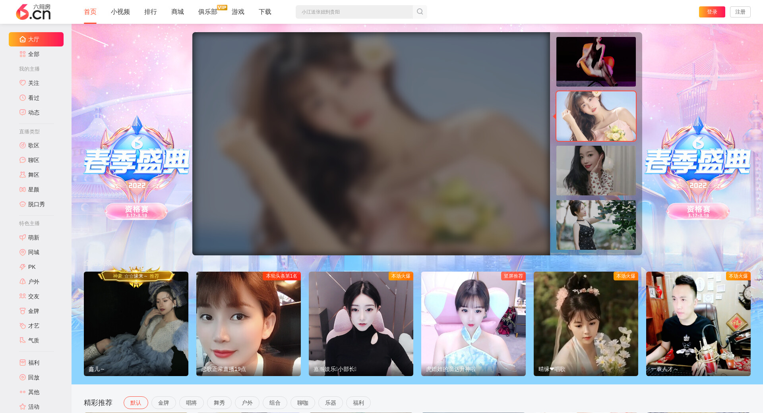
Task: Open the 晴缘❤唱歌 room thumbnail
Action: [586, 324]
